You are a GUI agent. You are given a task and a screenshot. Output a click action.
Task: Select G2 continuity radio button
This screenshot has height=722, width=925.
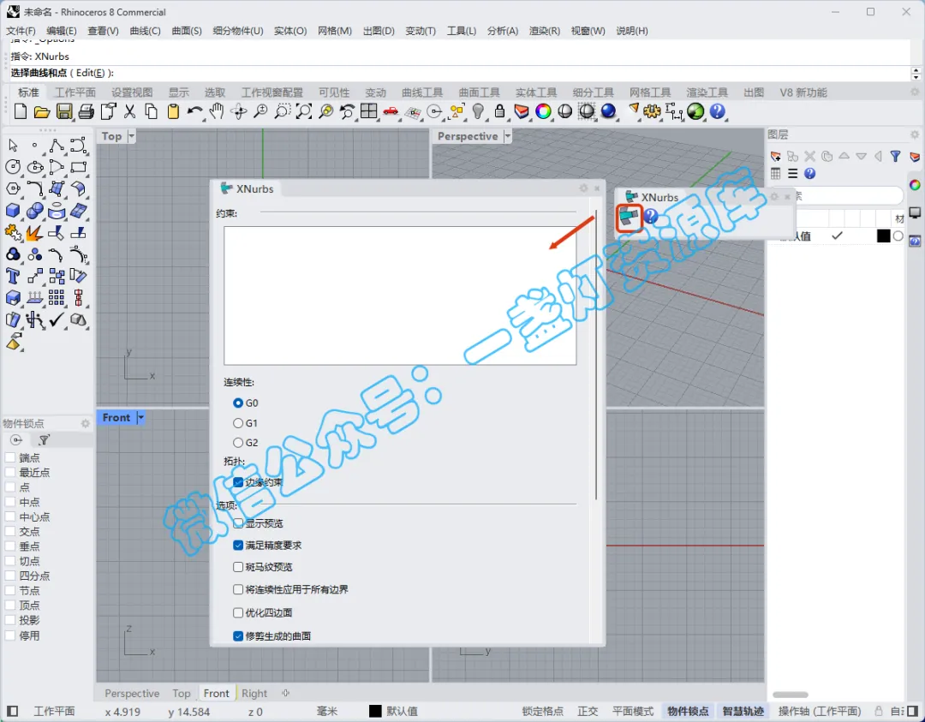click(x=238, y=443)
